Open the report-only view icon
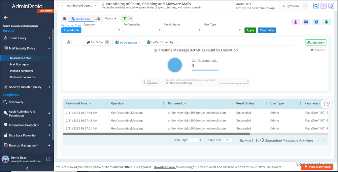The height and width of the screenshot is (172, 338). point(65,19)
